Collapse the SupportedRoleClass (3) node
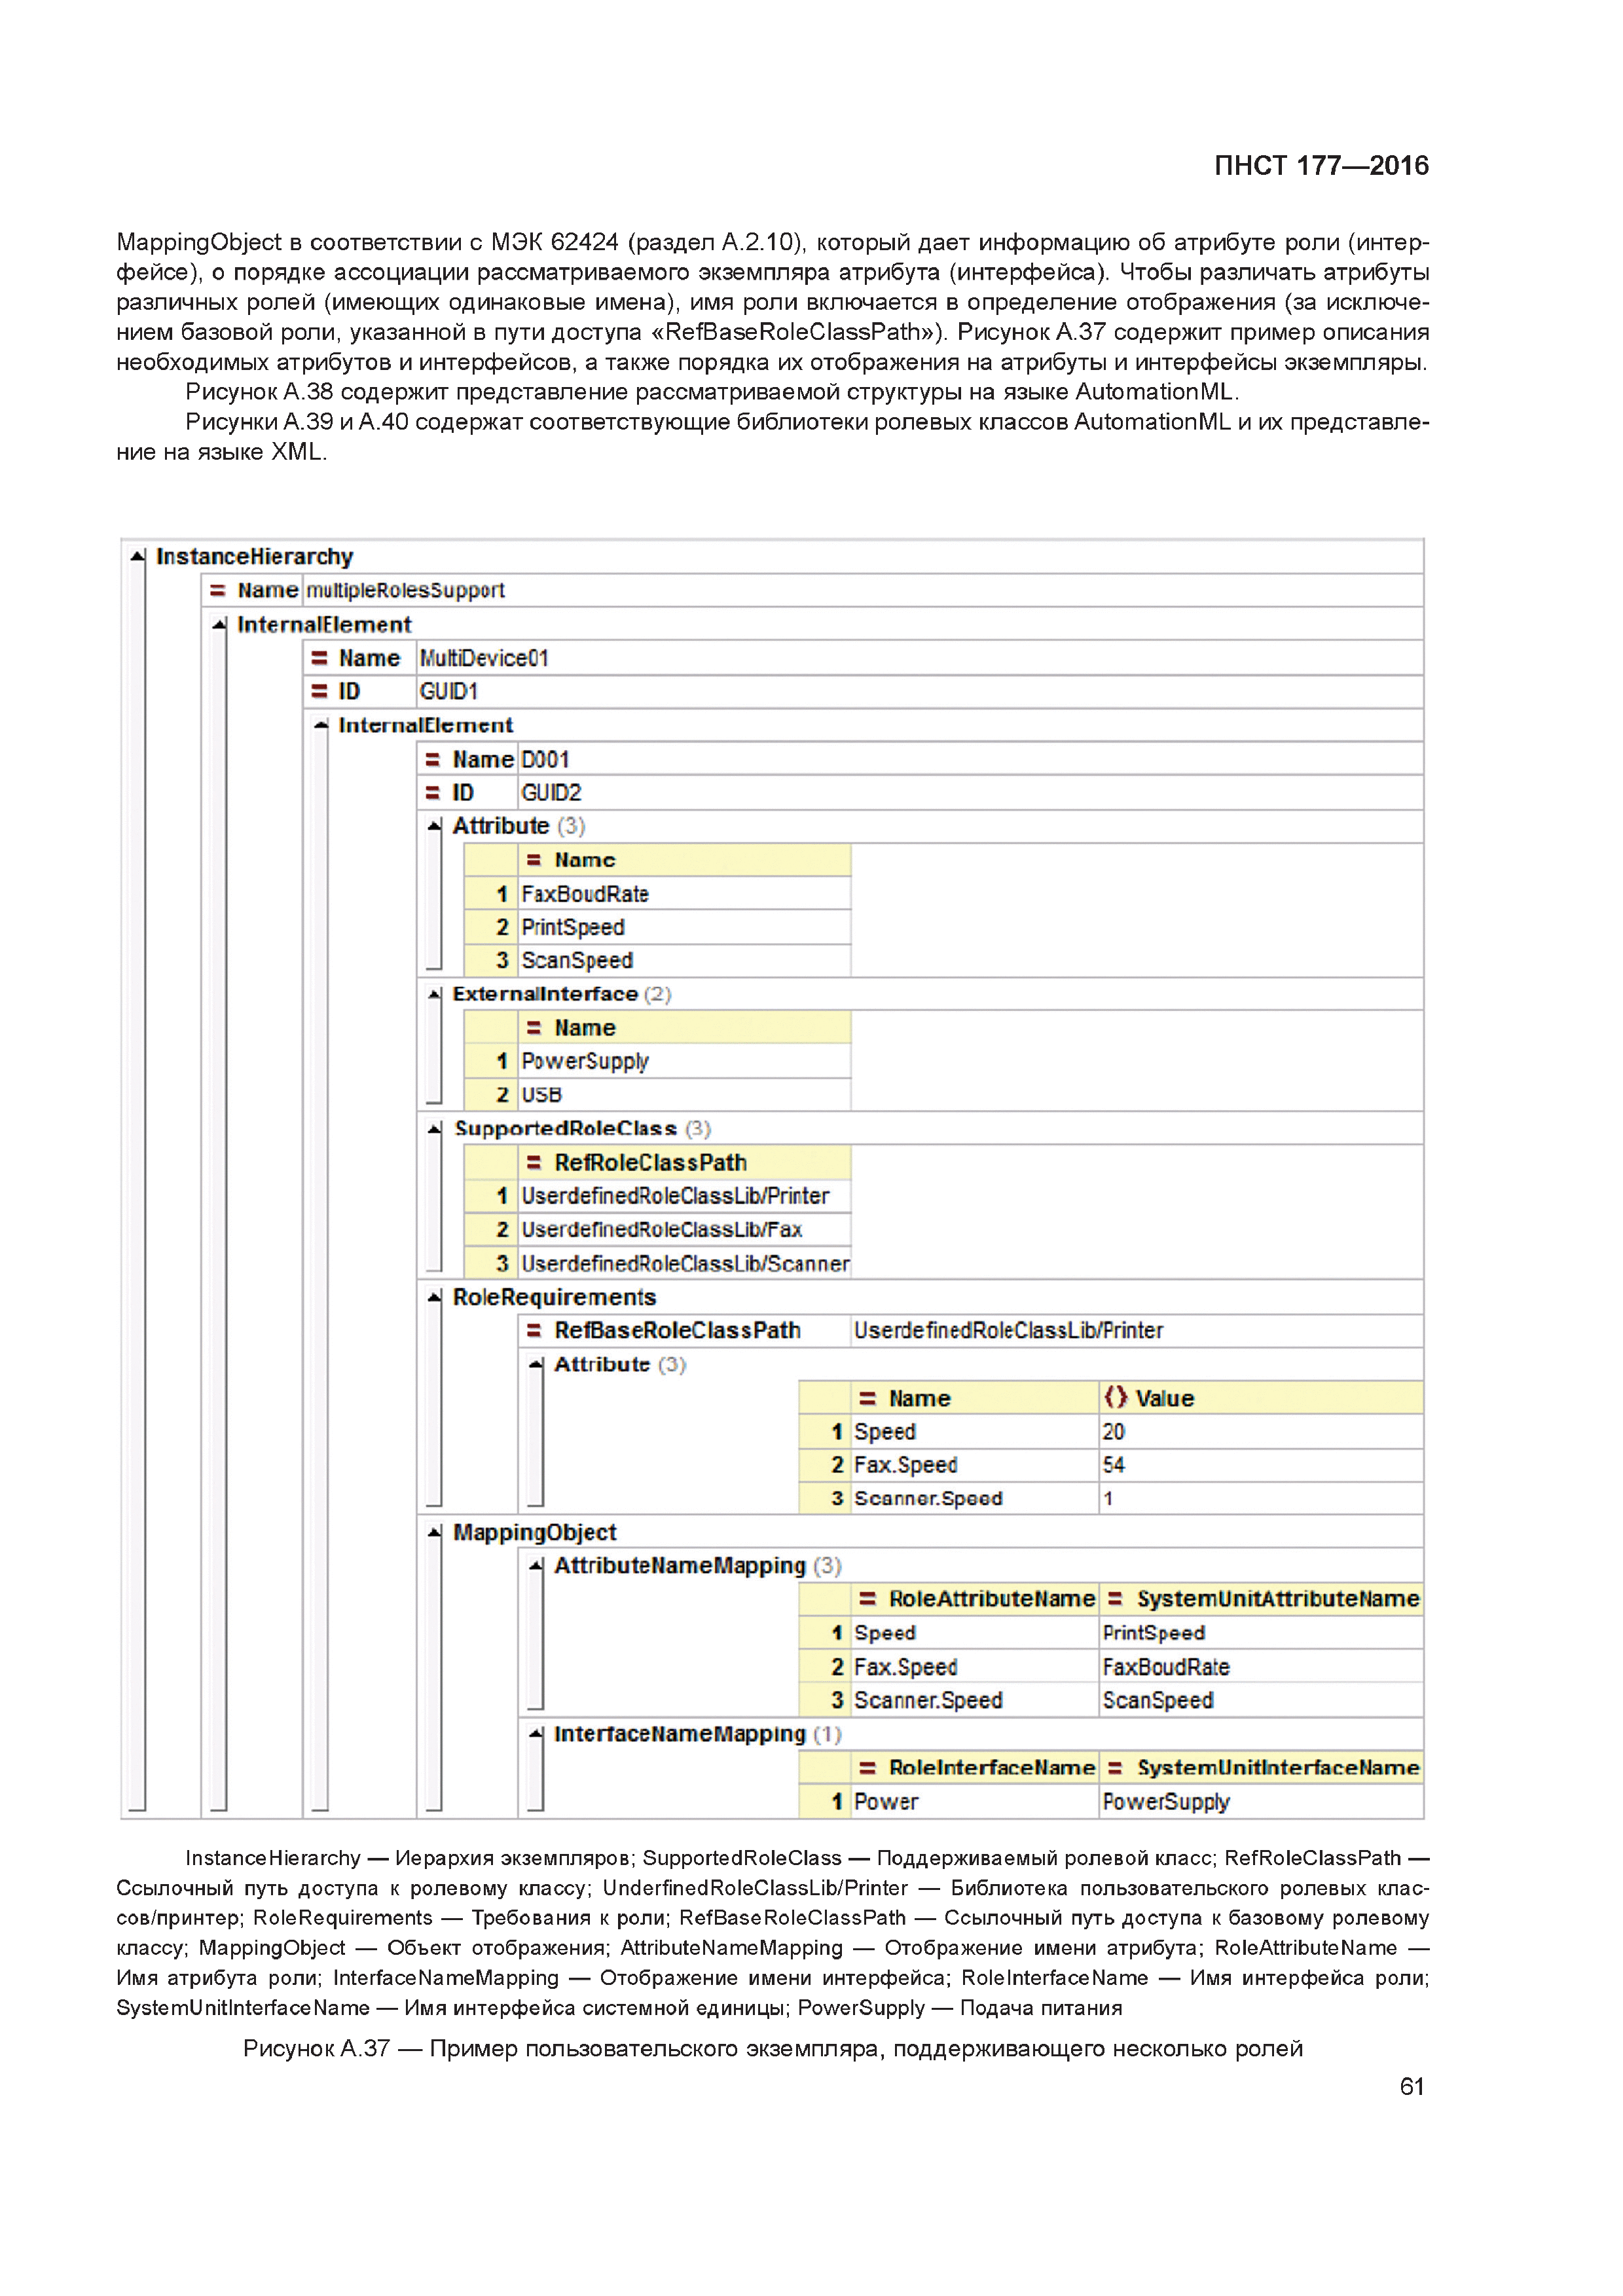 coord(434,1128)
